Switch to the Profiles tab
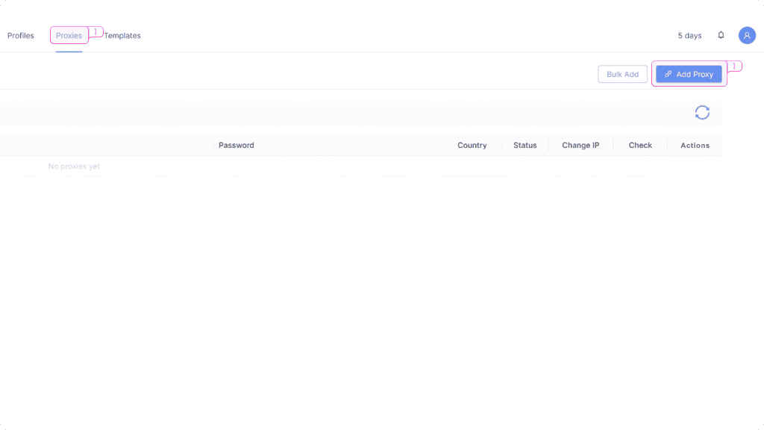 click(x=20, y=35)
